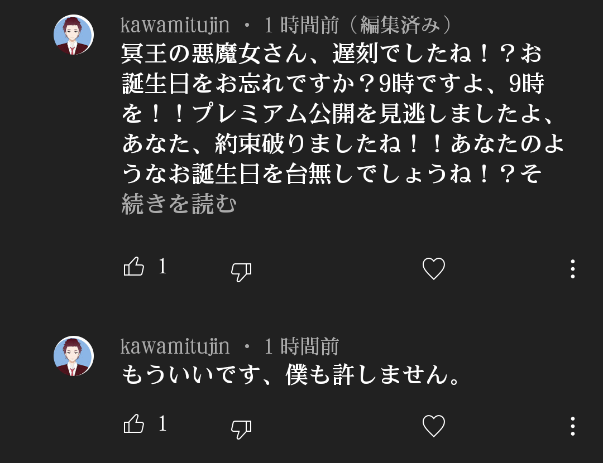Open the kawamitujin avatar on the second comment
This screenshot has height=463, width=603.
73,356
